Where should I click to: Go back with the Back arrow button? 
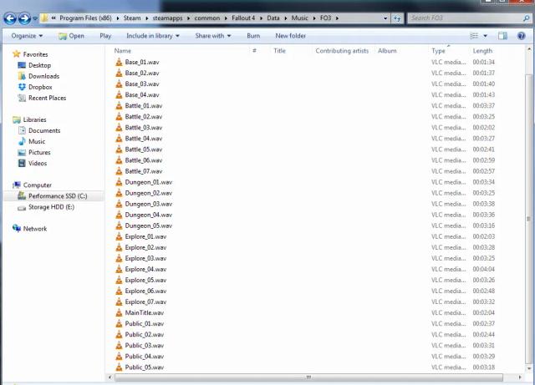click(10, 18)
